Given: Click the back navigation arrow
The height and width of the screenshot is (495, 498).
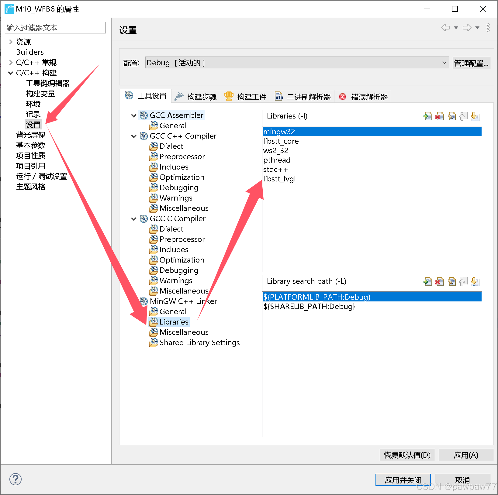Looking at the screenshot, I should [x=445, y=28].
